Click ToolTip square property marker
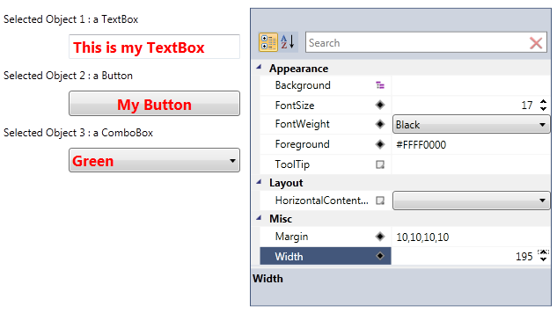The height and width of the screenshot is (321, 557). [380, 164]
